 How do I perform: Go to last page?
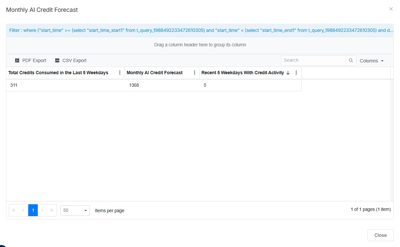[x=52, y=210]
